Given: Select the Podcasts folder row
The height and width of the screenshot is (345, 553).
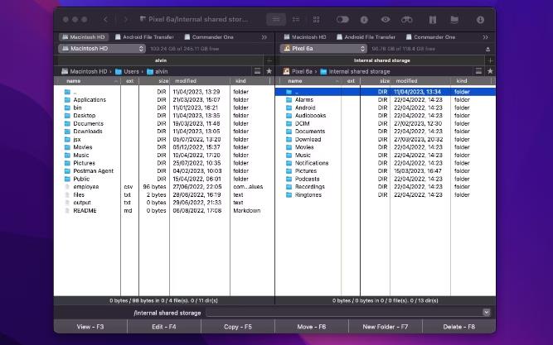Looking at the screenshot, I should click(x=386, y=179).
